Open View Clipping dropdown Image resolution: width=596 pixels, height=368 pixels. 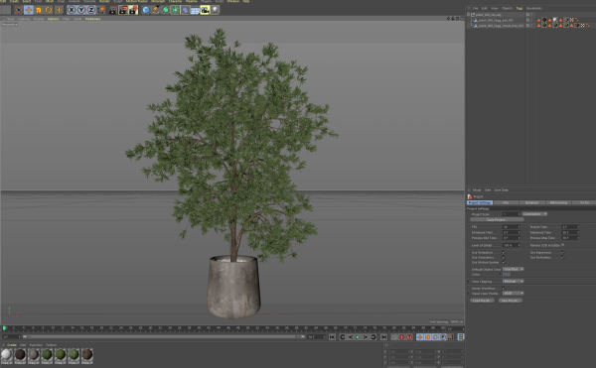(x=514, y=281)
